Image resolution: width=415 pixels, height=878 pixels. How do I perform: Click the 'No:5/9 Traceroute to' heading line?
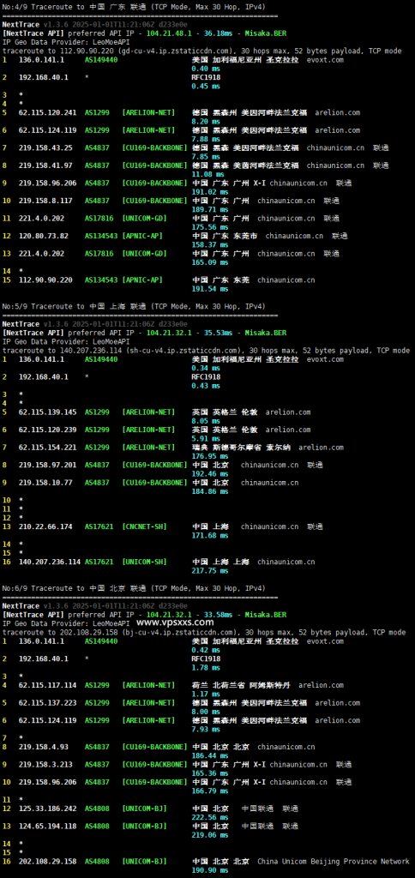(134, 306)
